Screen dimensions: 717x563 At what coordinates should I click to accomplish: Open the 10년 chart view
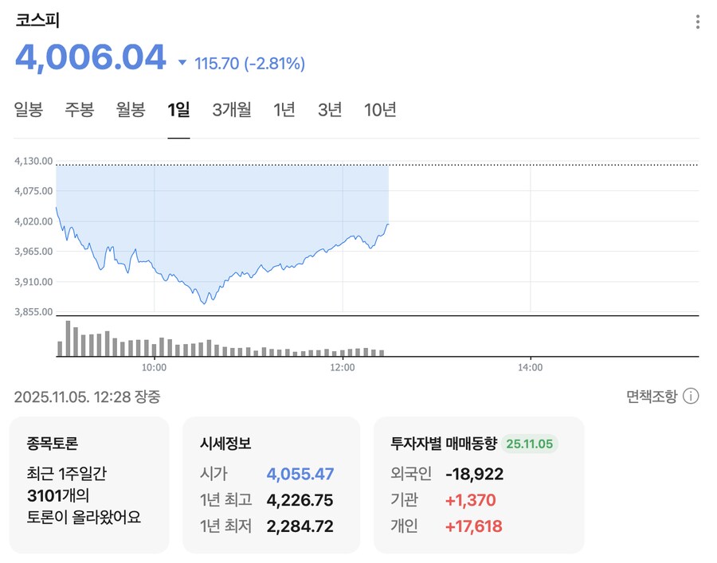381,110
